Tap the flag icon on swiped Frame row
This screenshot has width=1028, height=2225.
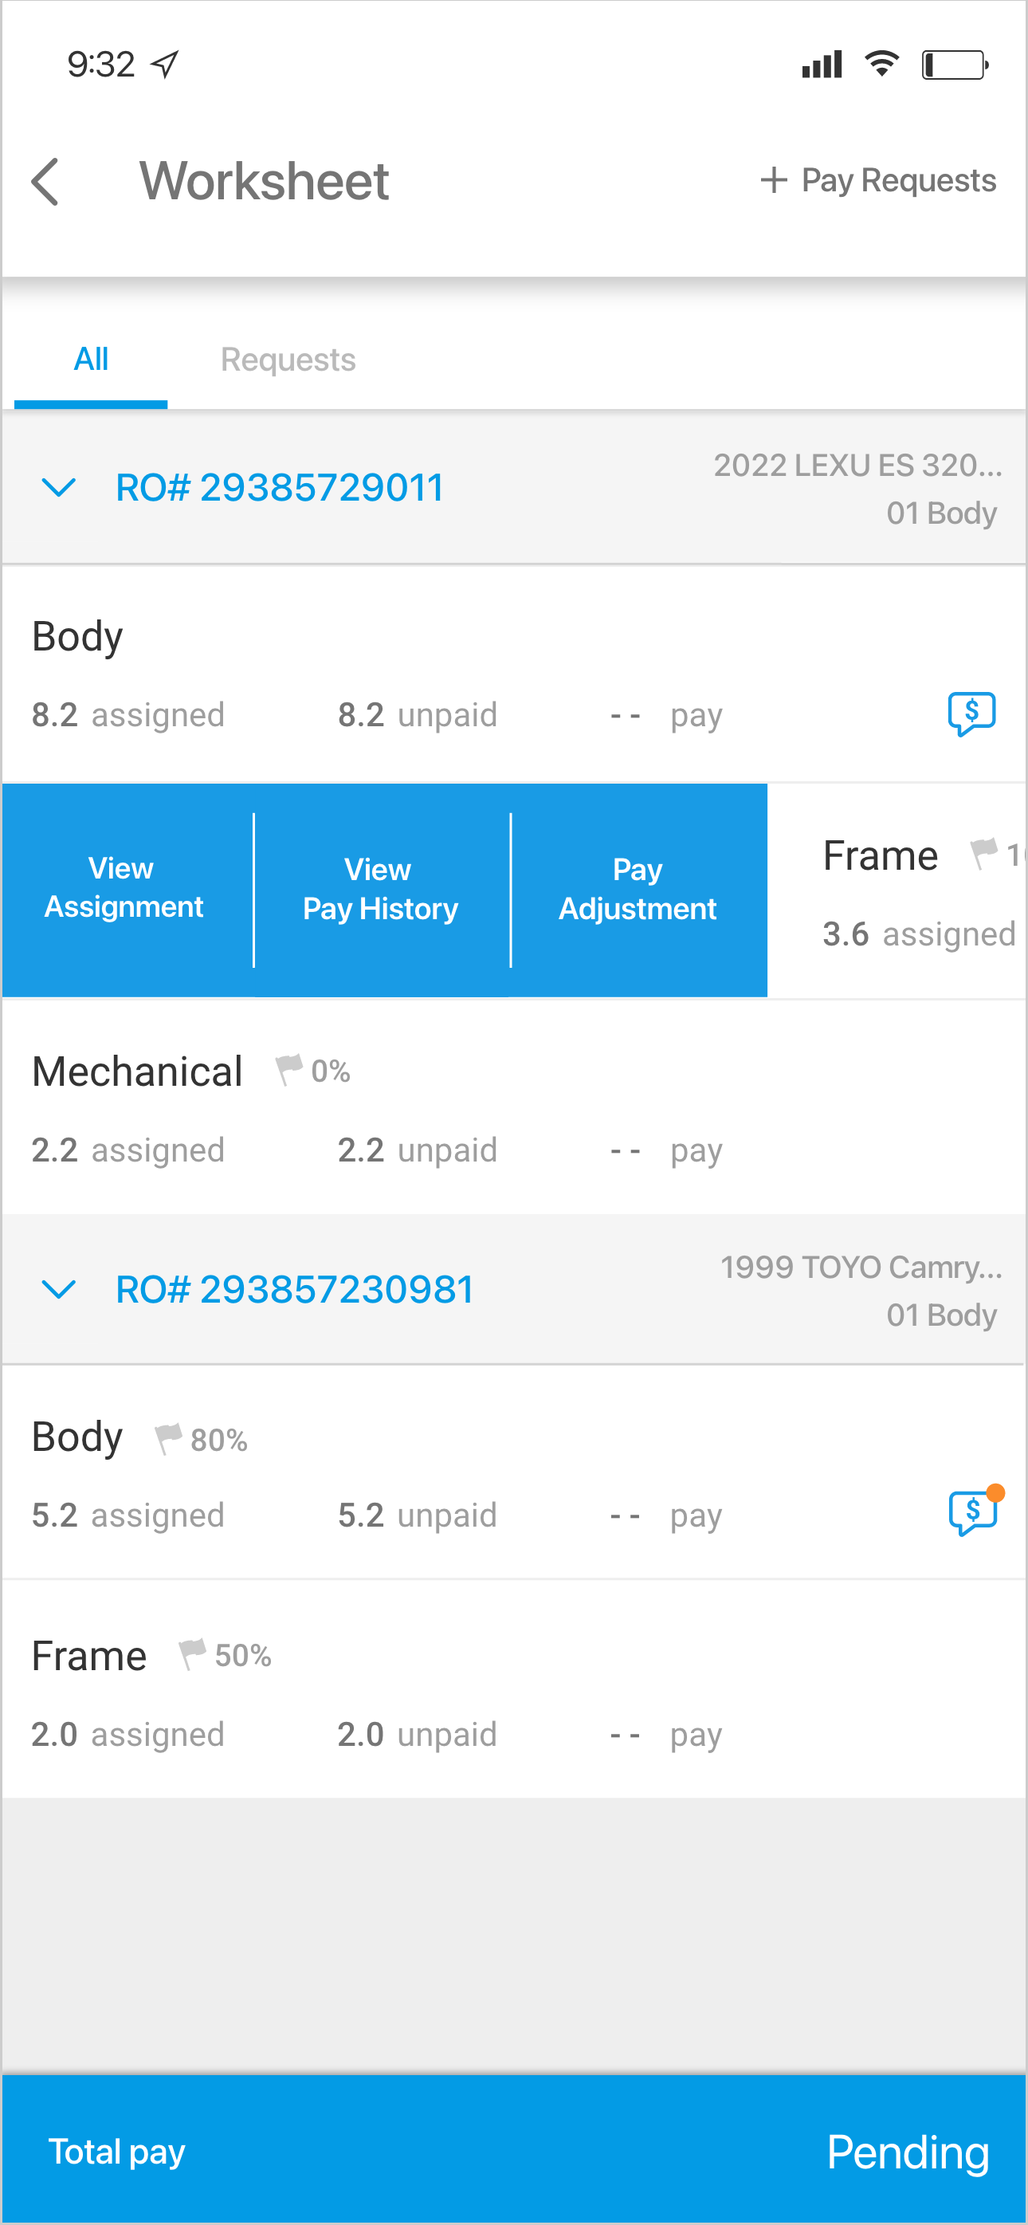point(983,853)
